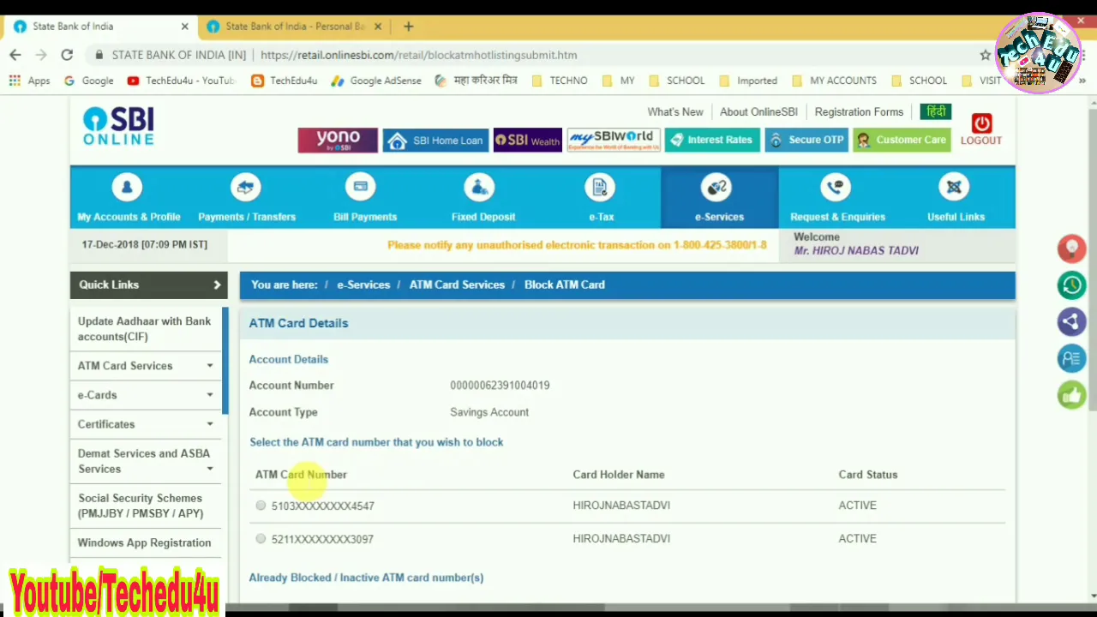The image size is (1097, 617).
Task: Open SBI Home Loan banner
Action: pyautogui.click(x=435, y=141)
